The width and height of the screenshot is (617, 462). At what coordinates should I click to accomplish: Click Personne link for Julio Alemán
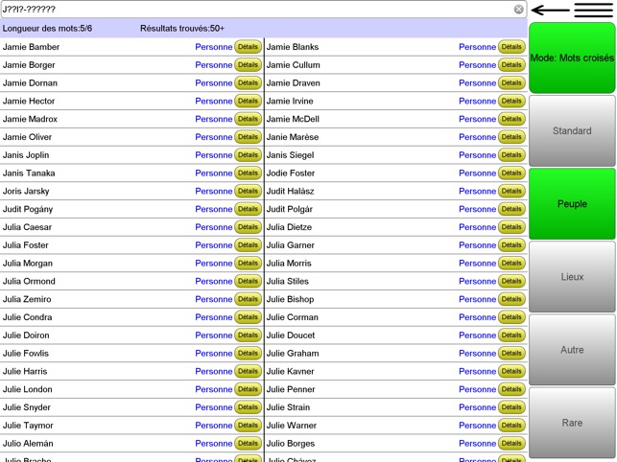[214, 443]
